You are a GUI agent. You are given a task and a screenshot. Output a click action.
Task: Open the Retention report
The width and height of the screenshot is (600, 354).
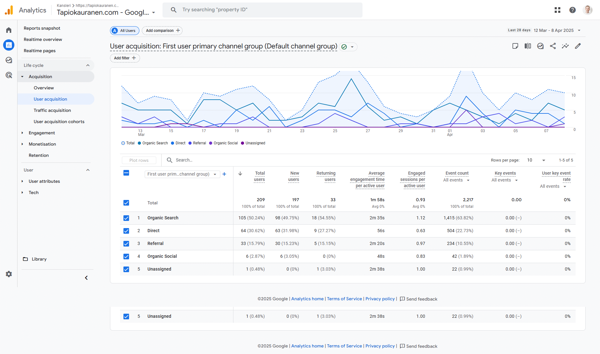click(39, 155)
